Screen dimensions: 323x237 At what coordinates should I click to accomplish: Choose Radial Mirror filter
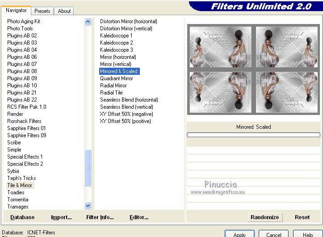[113, 86]
